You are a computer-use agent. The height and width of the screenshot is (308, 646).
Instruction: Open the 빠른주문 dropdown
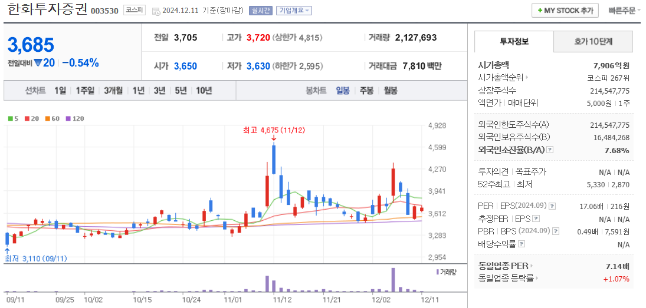point(625,11)
